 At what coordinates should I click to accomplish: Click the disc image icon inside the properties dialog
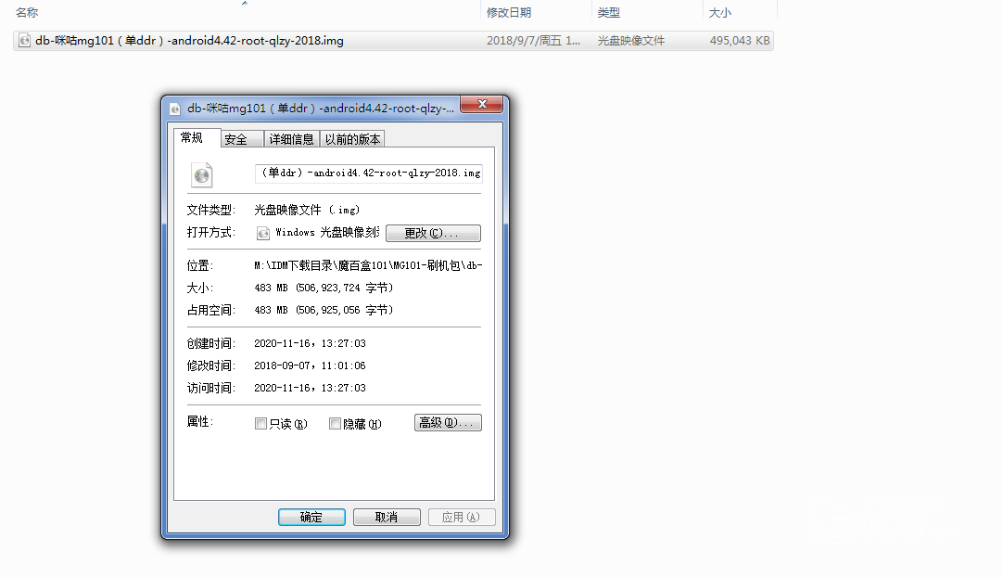(x=201, y=174)
